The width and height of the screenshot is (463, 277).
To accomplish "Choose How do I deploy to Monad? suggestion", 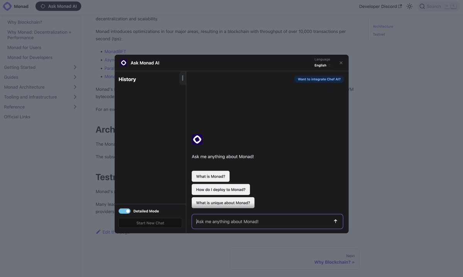I will [x=221, y=190].
